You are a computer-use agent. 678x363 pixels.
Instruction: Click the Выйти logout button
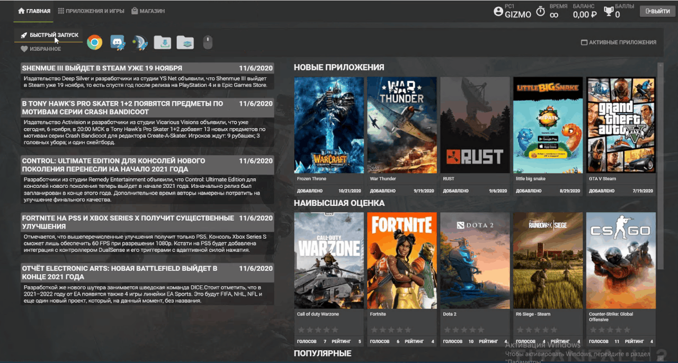coord(657,11)
